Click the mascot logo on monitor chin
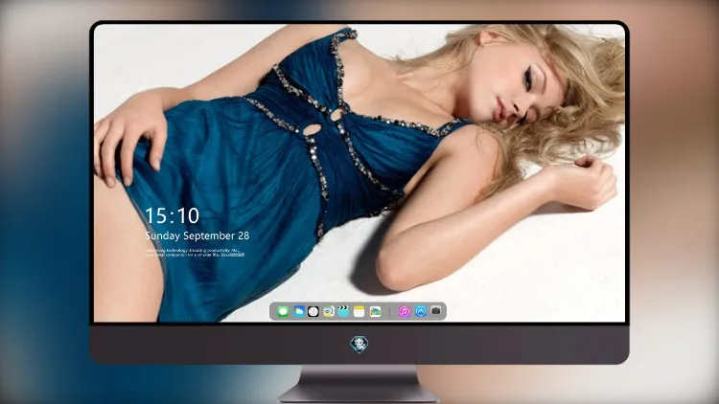 (359, 345)
